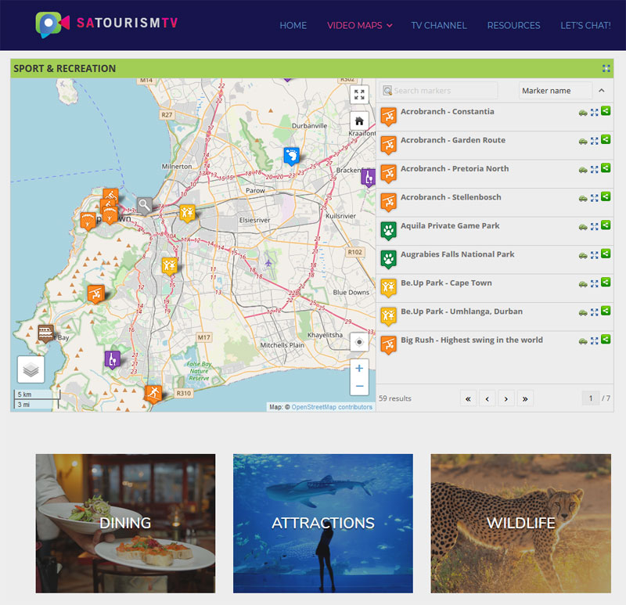Center map on Acrobranch - Stellenbosch

click(595, 198)
